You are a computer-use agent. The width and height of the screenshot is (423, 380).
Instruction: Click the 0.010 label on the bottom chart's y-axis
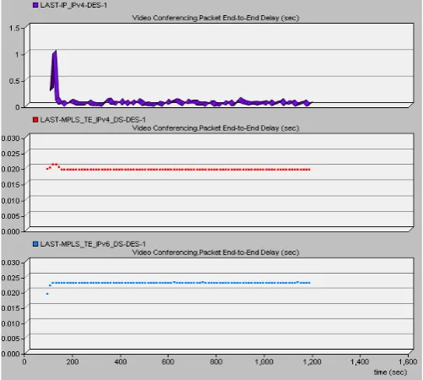coord(11,323)
